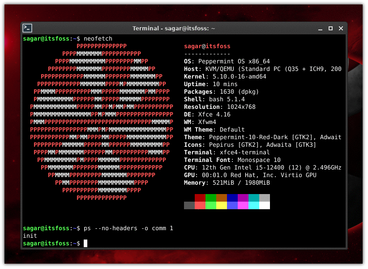368x269 pixels.
Task: Select the yellow swatch in the color palette
Action: point(221,205)
